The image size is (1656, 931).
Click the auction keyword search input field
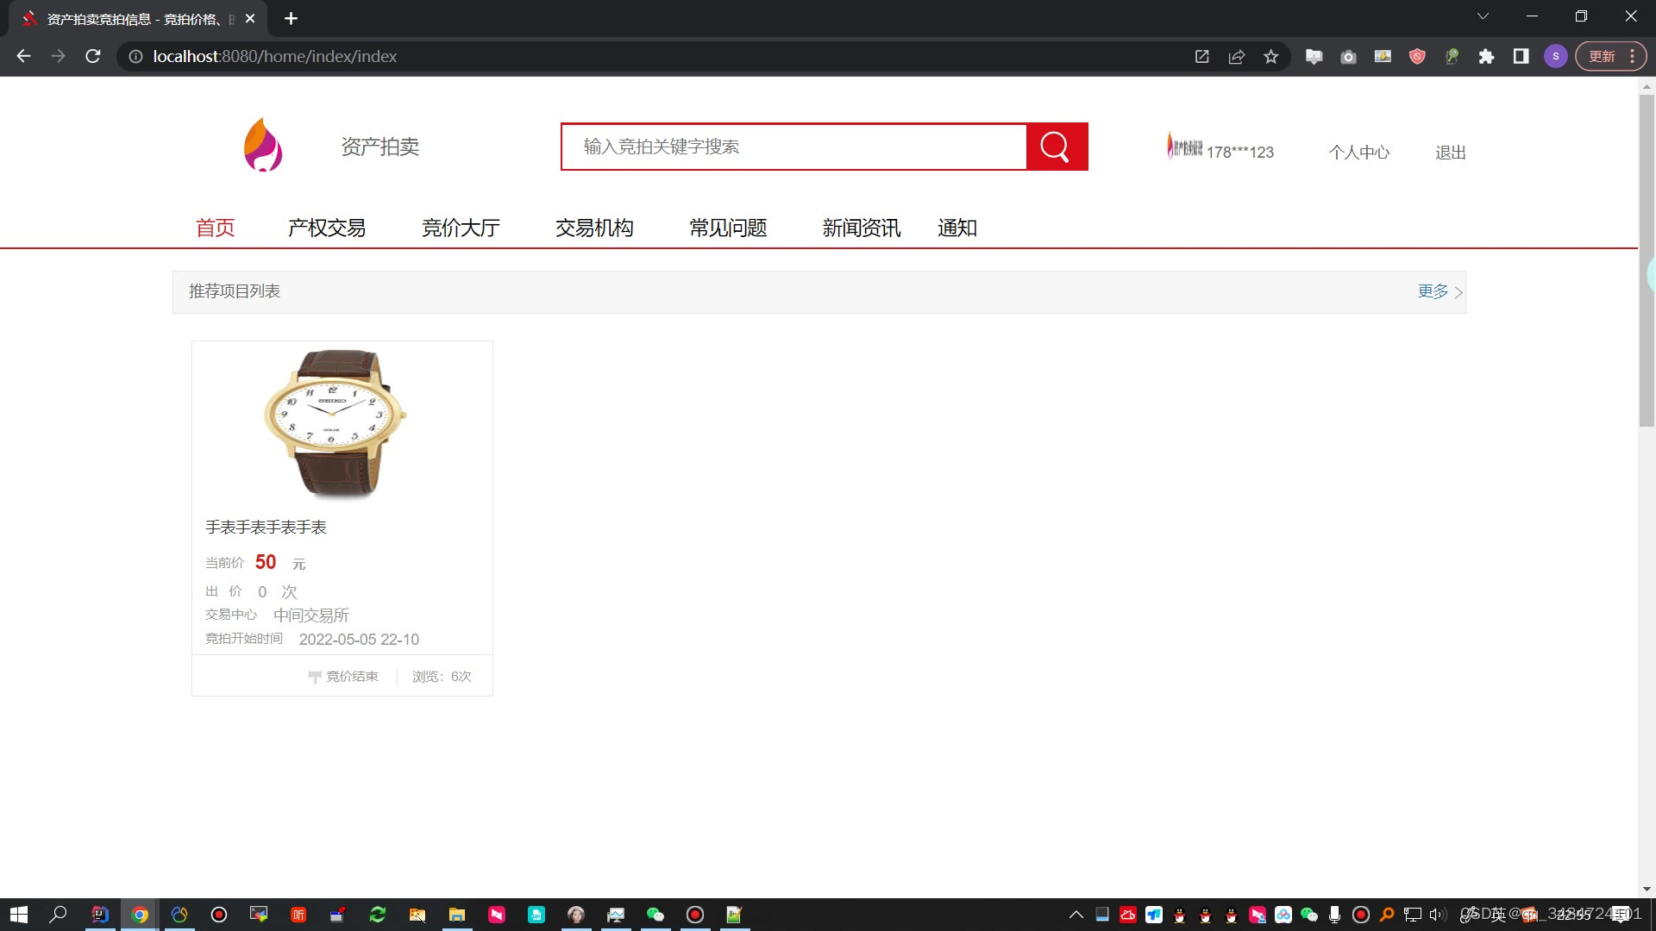click(x=793, y=147)
